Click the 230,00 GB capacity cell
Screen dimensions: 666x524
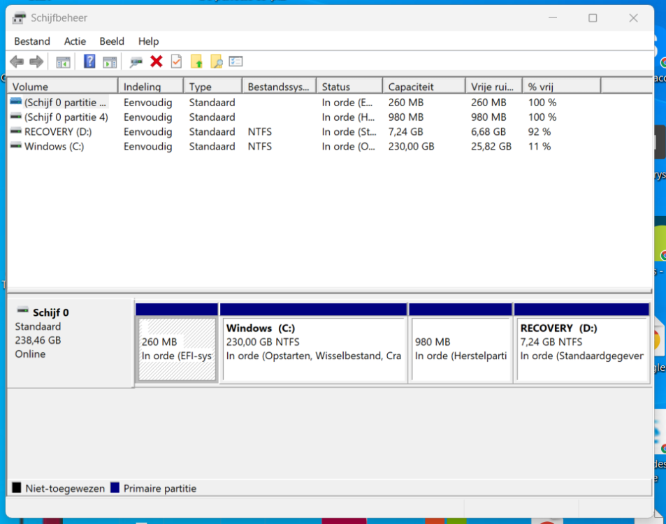coord(411,147)
